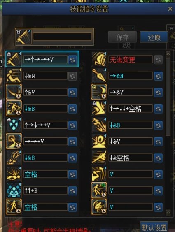Click the 默认设置 default settings button
The width and height of the screenshot is (175, 232).
pos(154,227)
